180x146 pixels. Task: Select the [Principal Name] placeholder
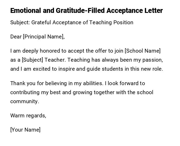[x=44, y=37]
